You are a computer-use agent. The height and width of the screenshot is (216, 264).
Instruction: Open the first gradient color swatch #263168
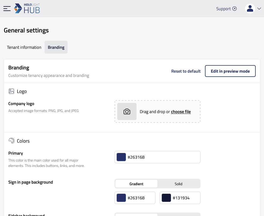pyautogui.click(x=121, y=198)
